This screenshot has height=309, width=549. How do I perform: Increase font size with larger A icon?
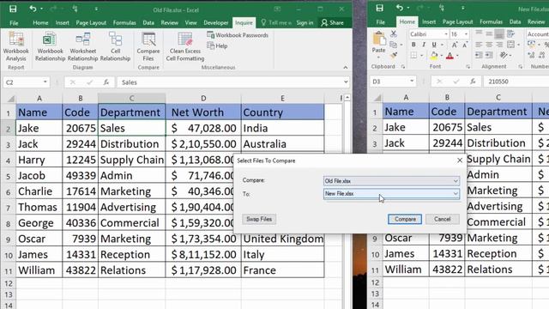(455, 45)
